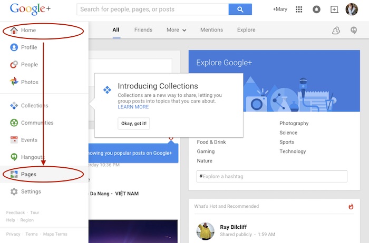
Task: Click the Feedback footer link
Action: (15, 212)
